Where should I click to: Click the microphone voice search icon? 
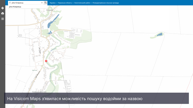click(10, 3)
